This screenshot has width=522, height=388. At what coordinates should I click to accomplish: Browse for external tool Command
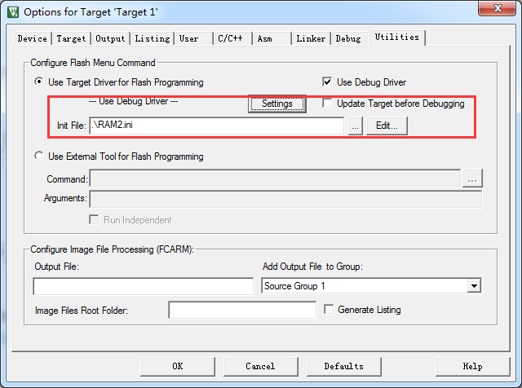tap(472, 179)
